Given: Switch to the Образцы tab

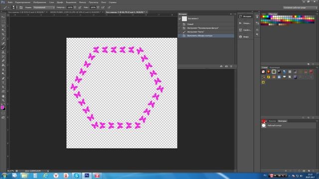Looking at the screenshot, I should 273,14.
